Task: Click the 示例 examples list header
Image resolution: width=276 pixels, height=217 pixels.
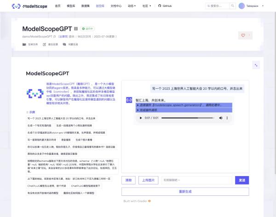Action: 31,112
